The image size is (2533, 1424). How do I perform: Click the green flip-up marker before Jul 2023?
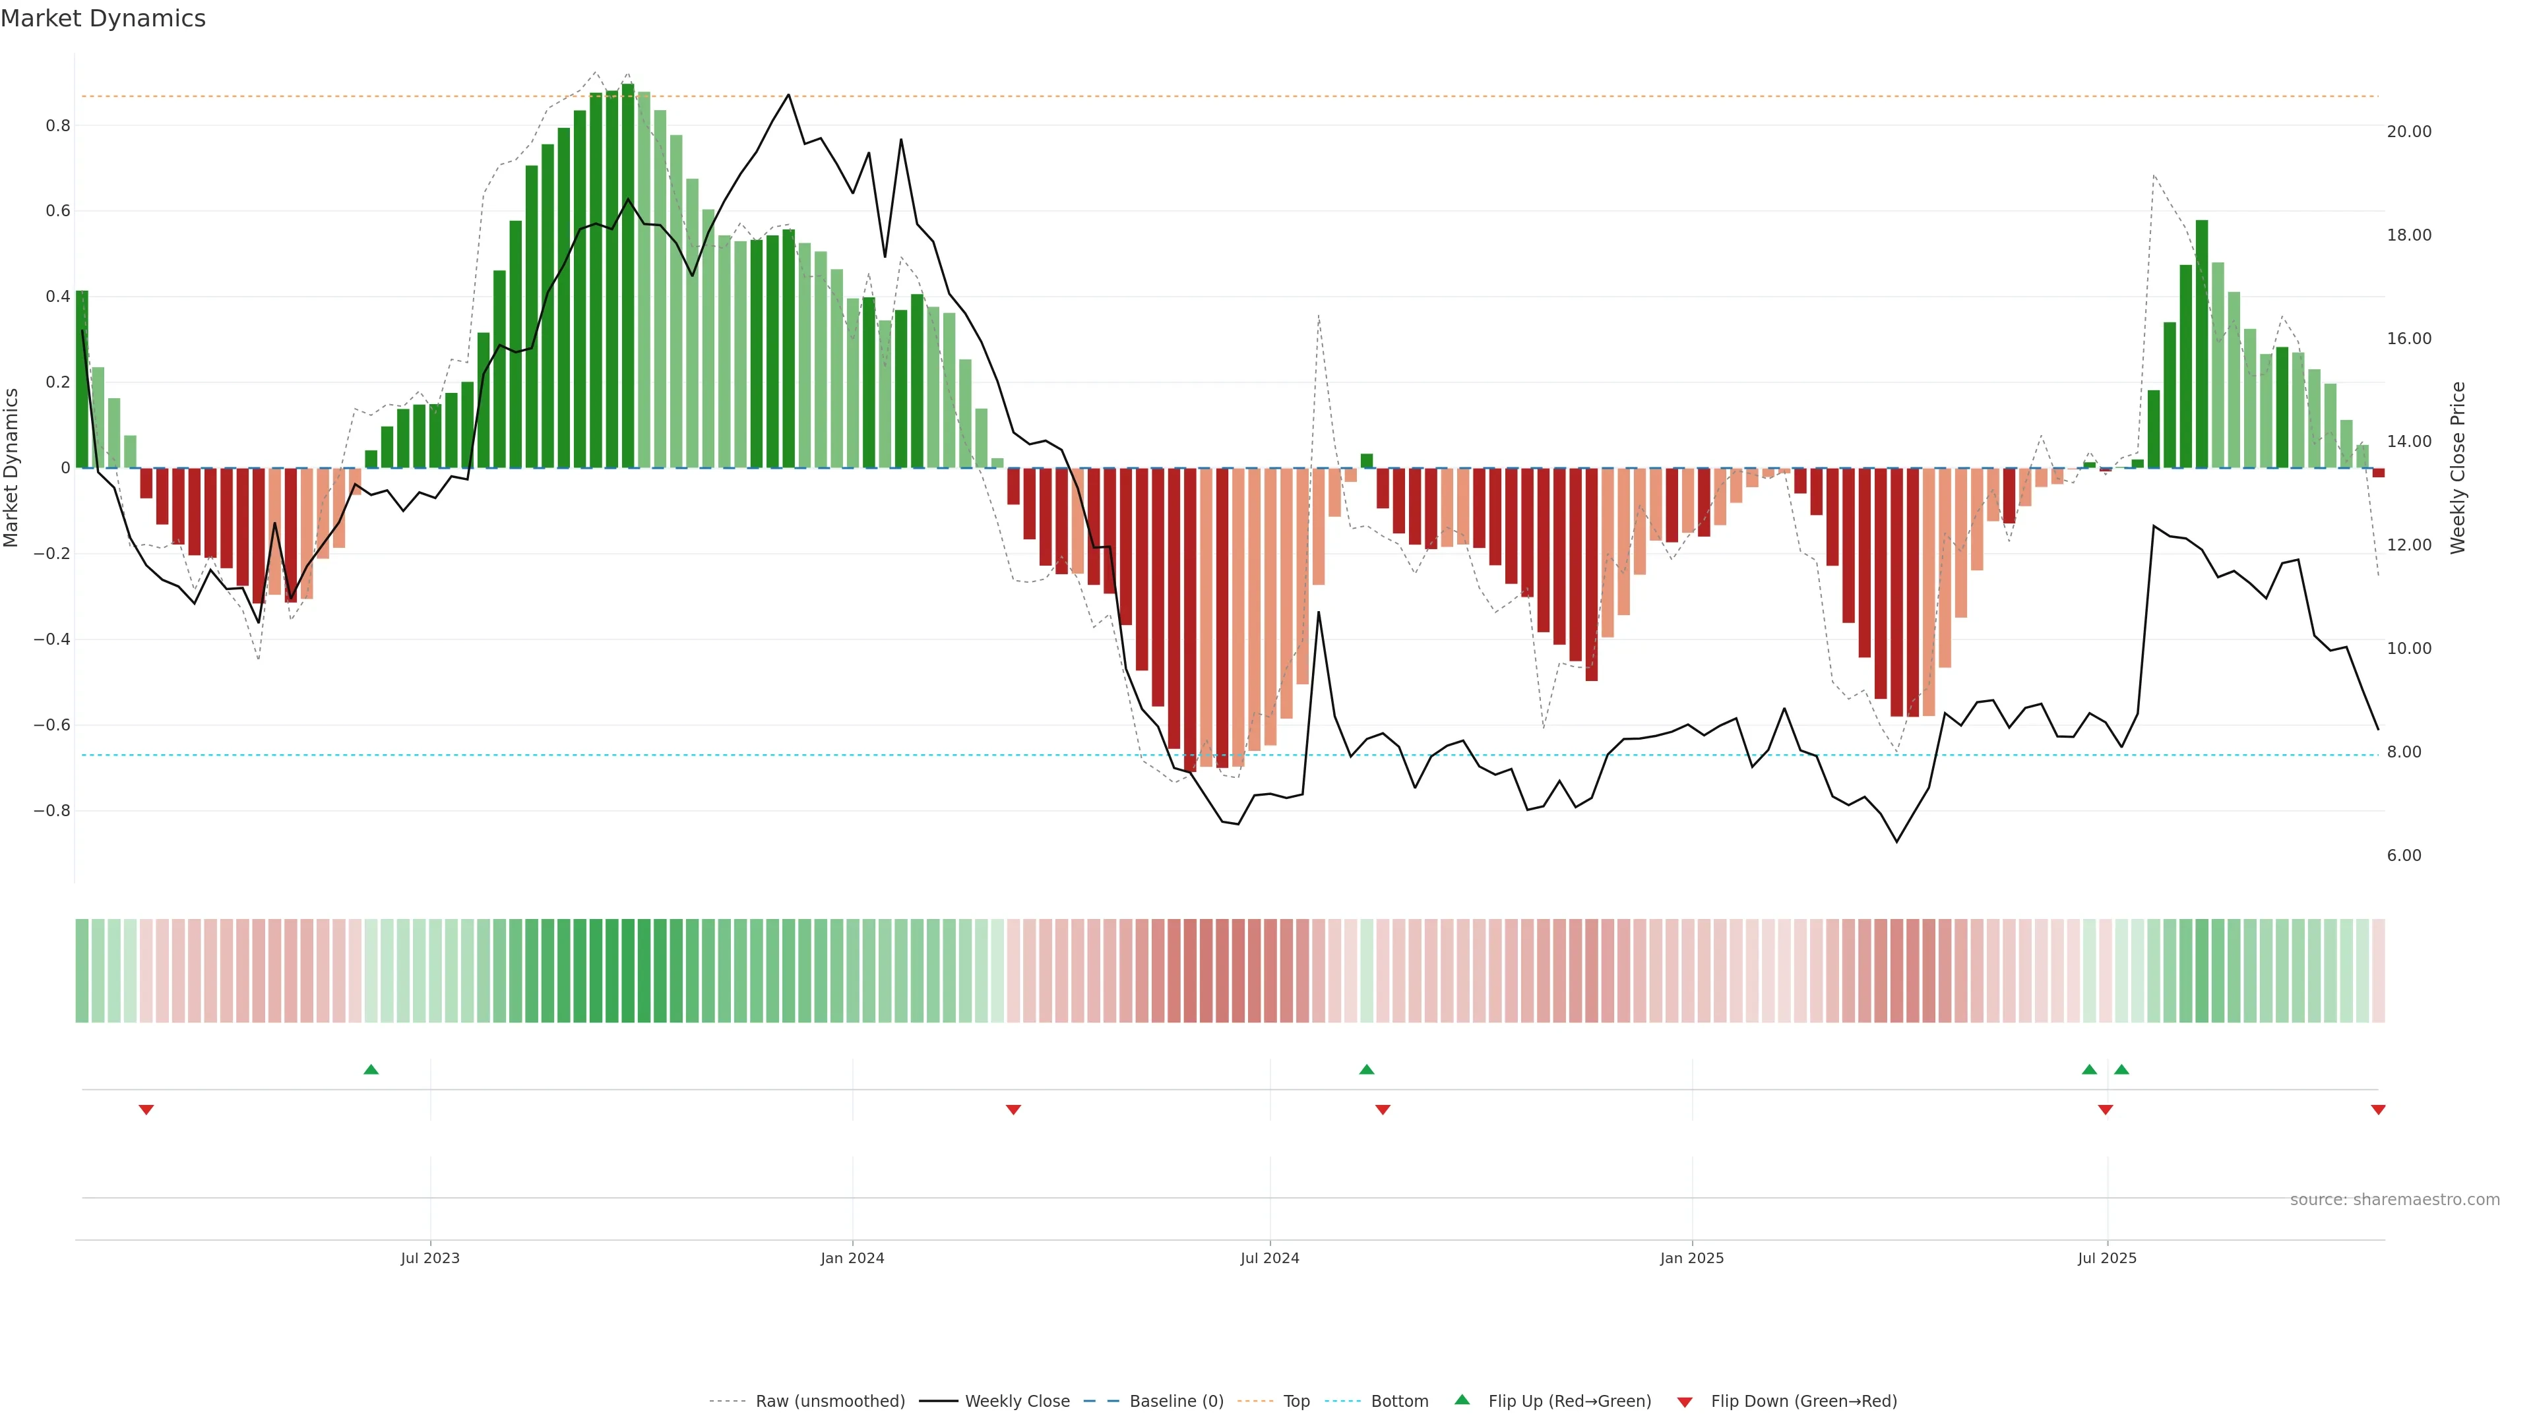(x=371, y=1069)
